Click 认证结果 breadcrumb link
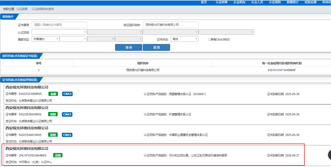This screenshot has height=167, width=331. [22, 9]
